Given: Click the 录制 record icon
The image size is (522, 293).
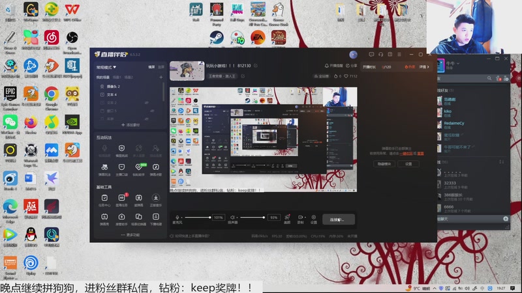Looking at the screenshot, I should [300, 219].
